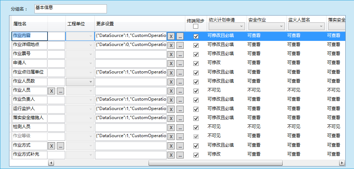Screen dimensions: 354x169
Task: Clear more settings for 作业方式补充 row
Action: (171, 155)
